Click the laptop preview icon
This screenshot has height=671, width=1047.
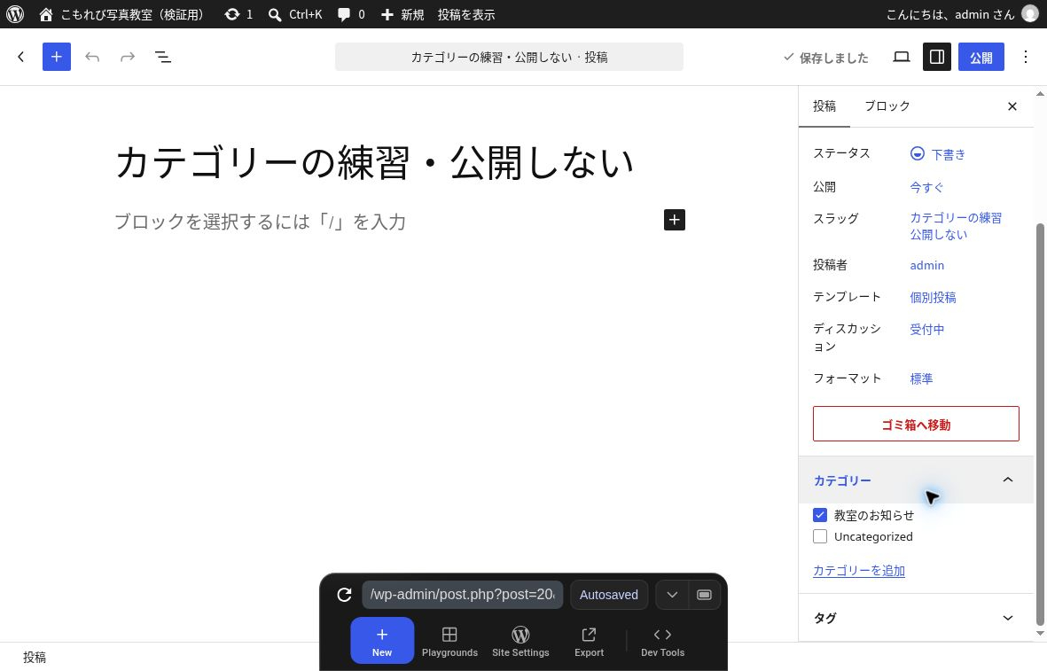(x=902, y=57)
